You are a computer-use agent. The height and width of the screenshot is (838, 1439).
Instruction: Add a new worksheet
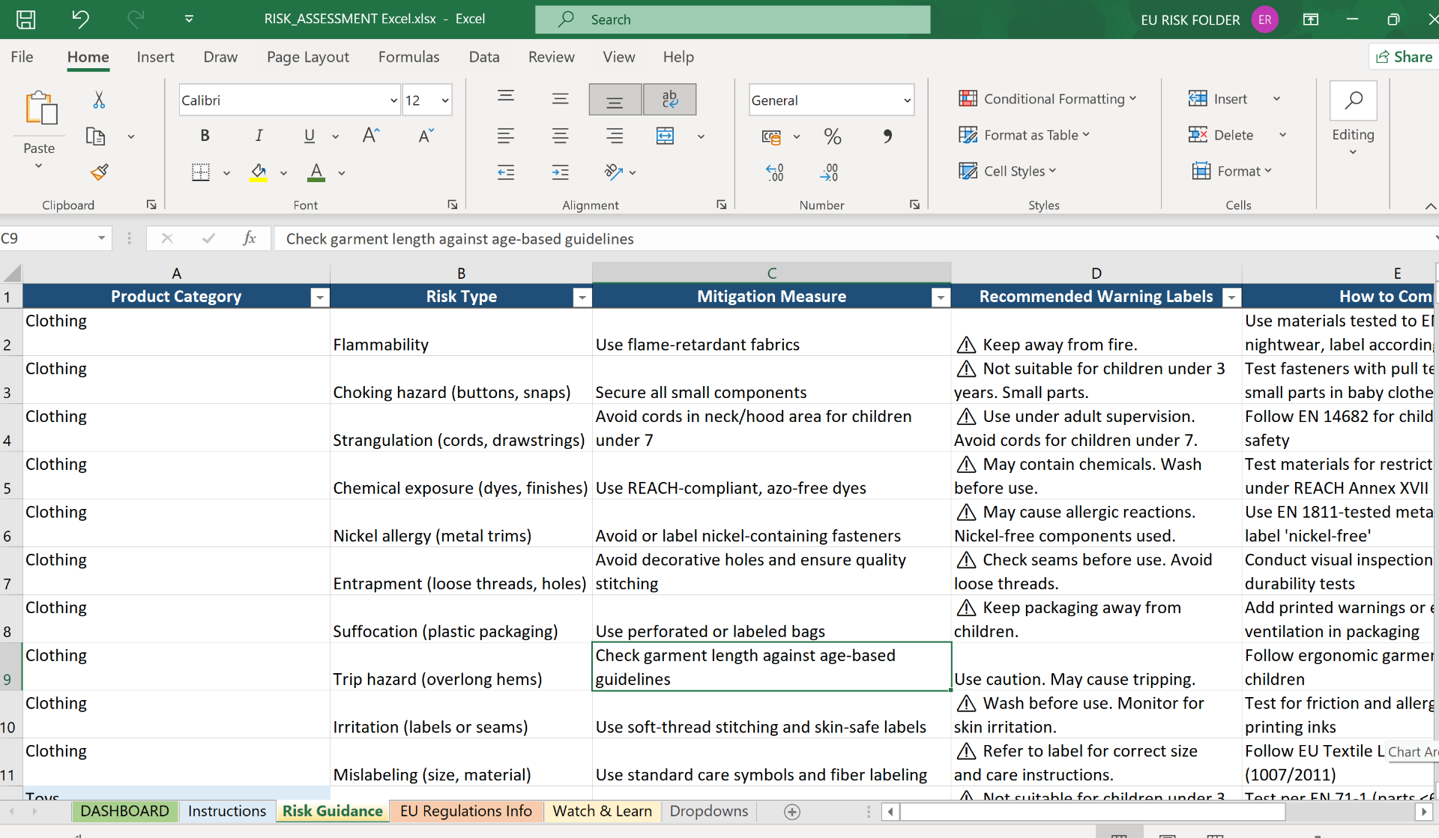pyautogui.click(x=791, y=811)
